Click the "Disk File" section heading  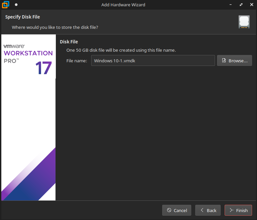(69, 42)
